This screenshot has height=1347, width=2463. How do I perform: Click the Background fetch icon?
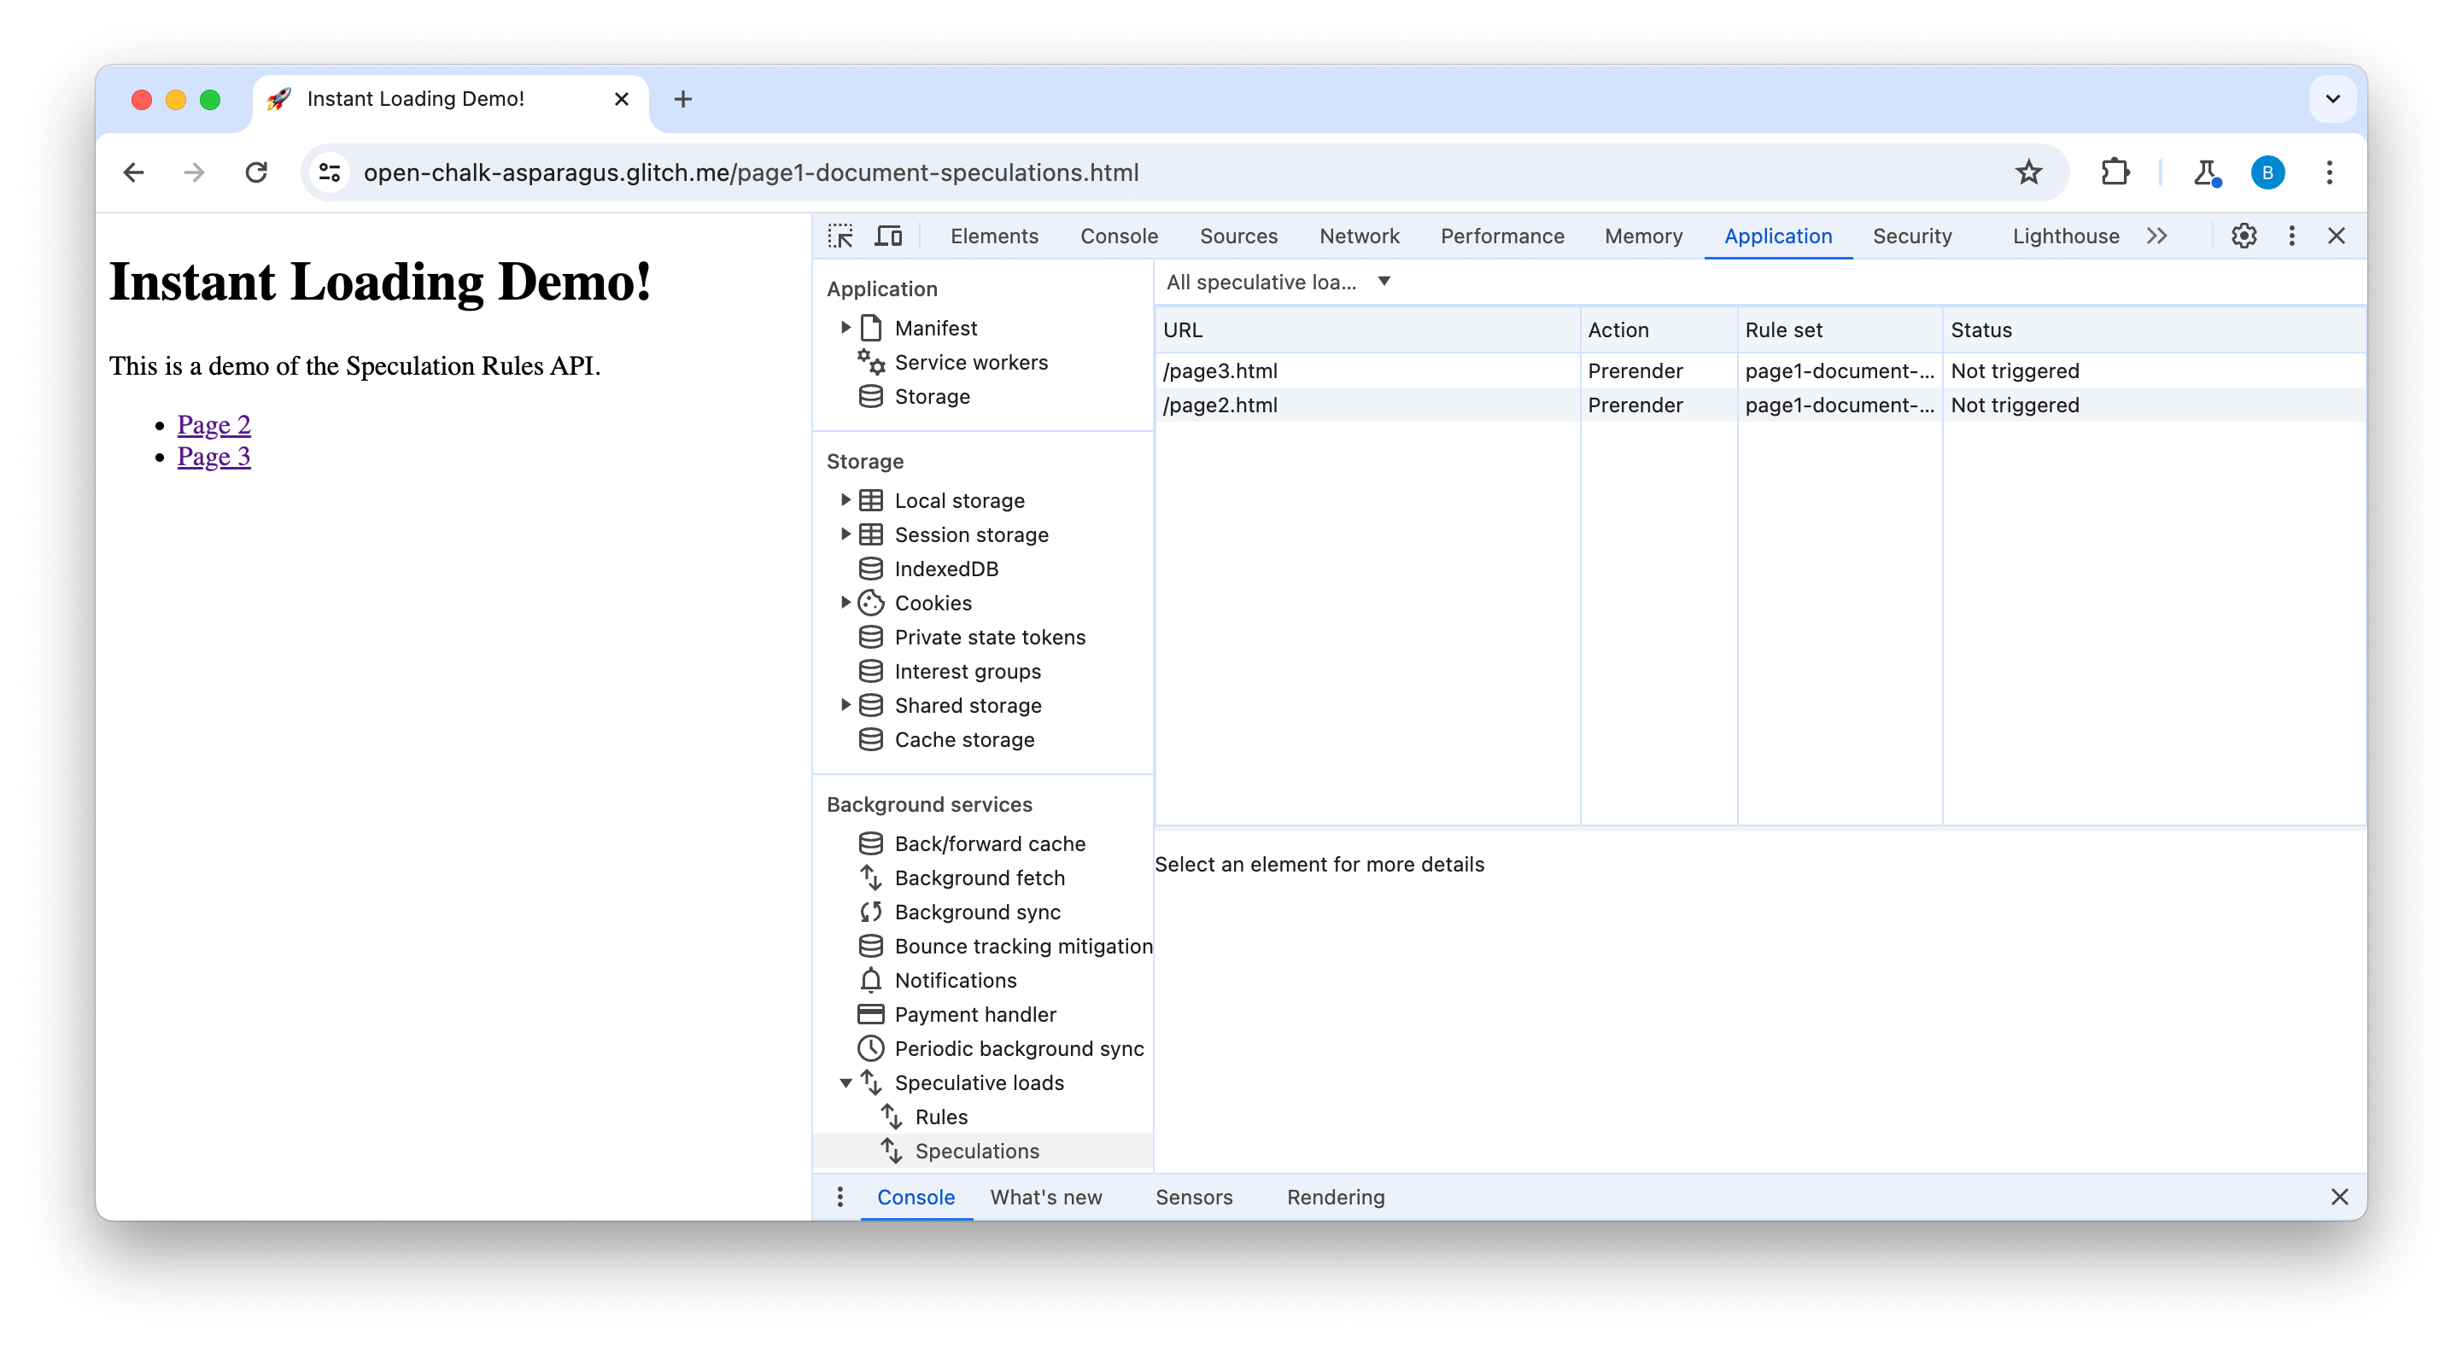click(x=871, y=878)
